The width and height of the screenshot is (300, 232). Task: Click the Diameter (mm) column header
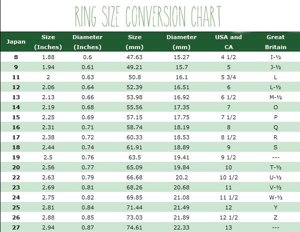(181, 42)
